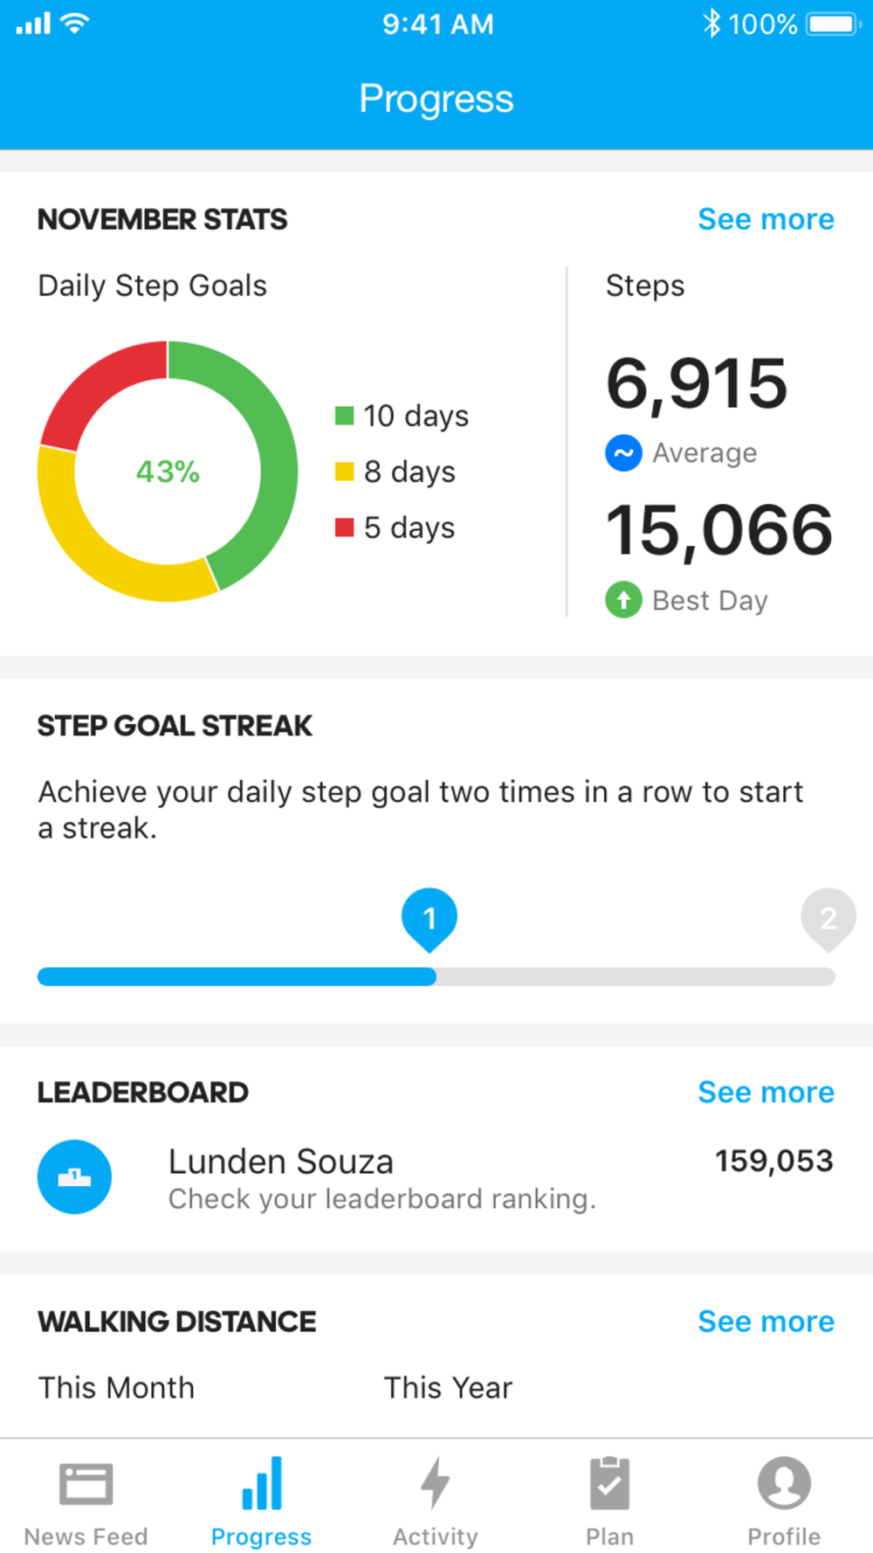Select grey streak marker number 2
The width and height of the screenshot is (873, 1553).
pos(828,920)
